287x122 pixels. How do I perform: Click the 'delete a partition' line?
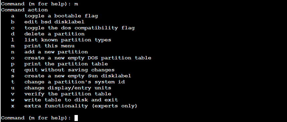coord(54,34)
